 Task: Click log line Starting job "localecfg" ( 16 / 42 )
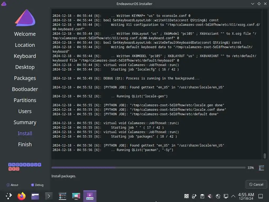pos(116,69)
